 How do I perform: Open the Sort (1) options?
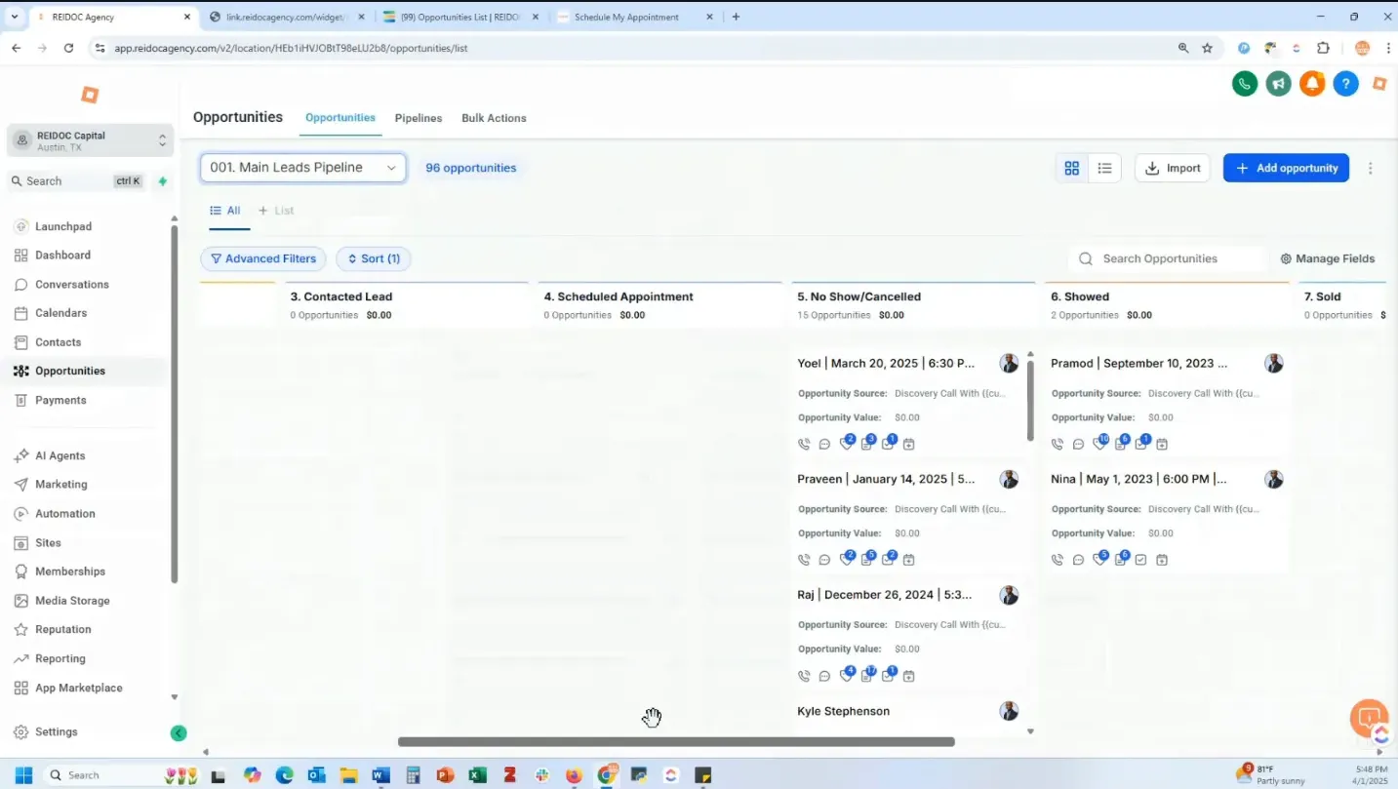(374, 258)
